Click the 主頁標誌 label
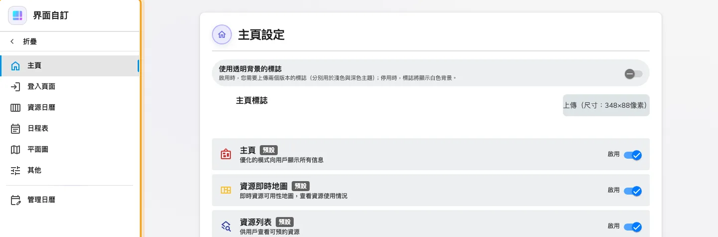Screen dimensions: 718x237 [252, 100]
